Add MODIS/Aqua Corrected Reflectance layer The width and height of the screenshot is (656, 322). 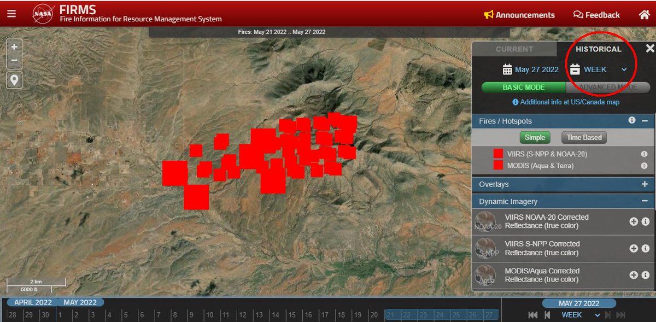pos(634,275)
